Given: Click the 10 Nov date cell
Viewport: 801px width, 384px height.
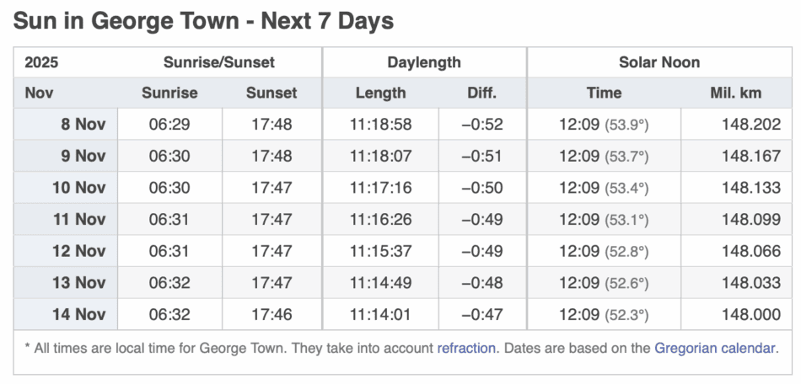Looking at the screenshot, I should (x=79, y=188).
